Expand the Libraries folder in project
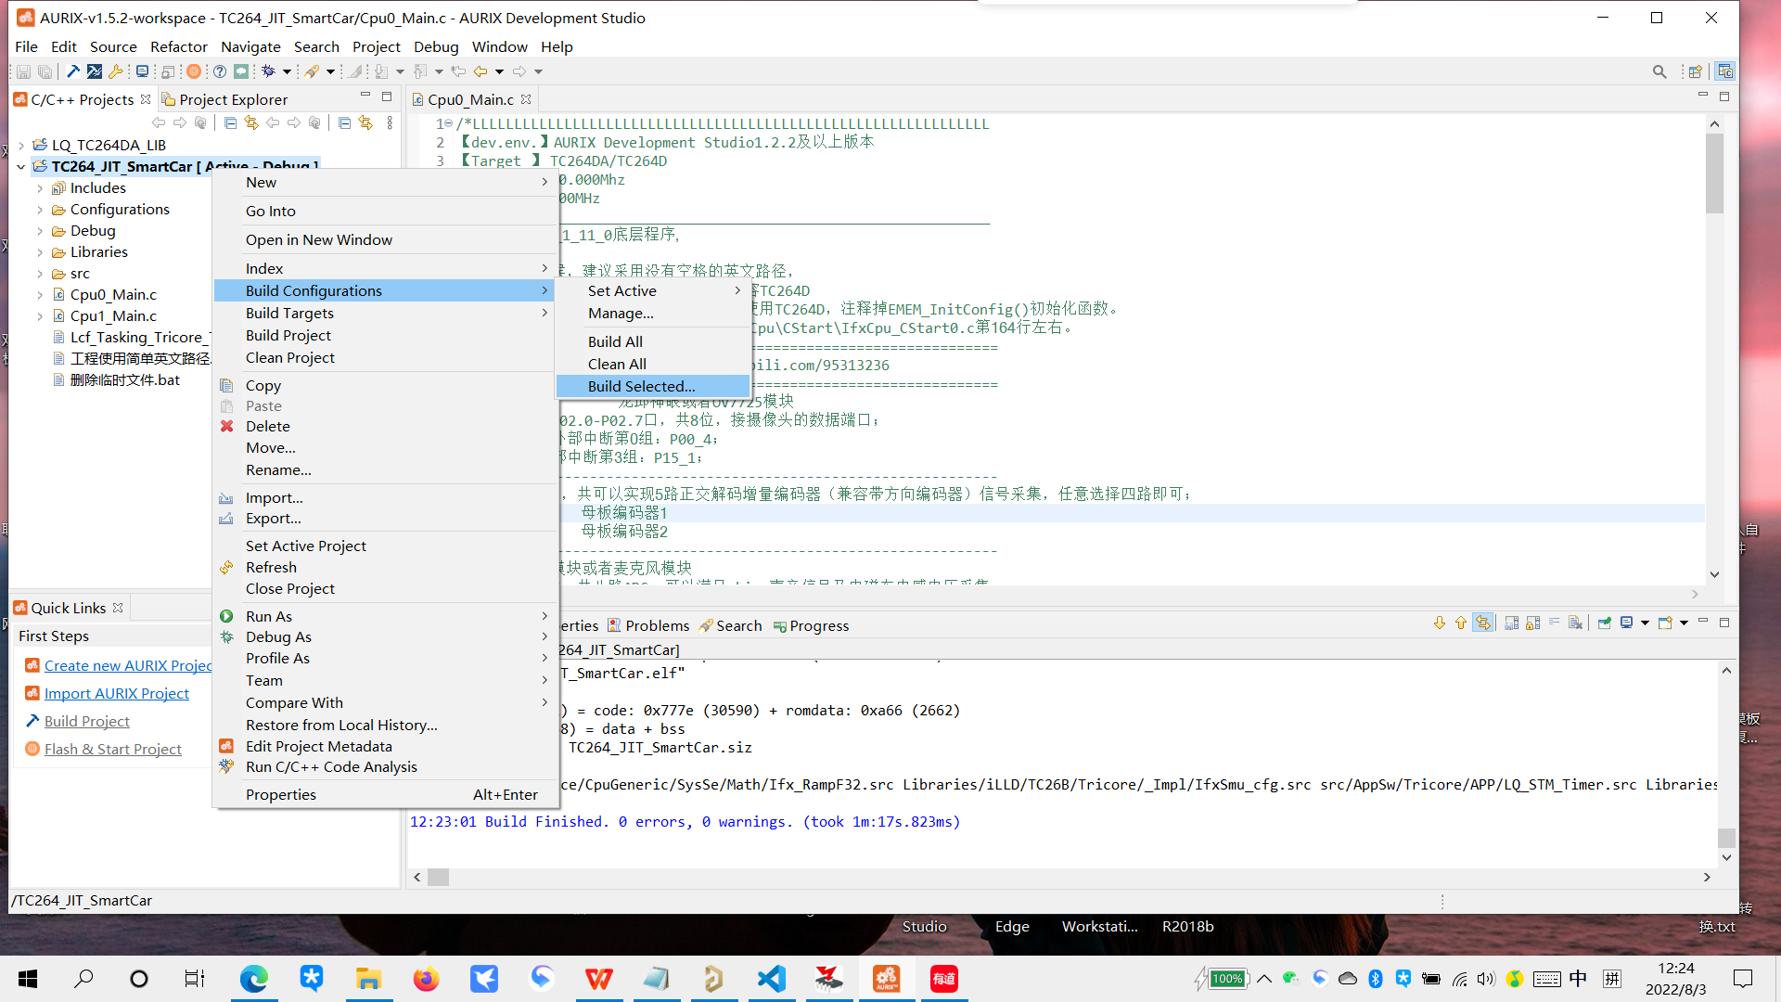This screenshot has height=1002, width=1781. point(43,252)
